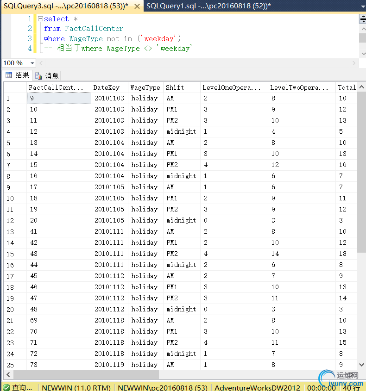Image resolution: width=366 pixels, height=391 pixels.
Task: Select FactCallCenter cell value 41
Action: click(x=59, y=231)
